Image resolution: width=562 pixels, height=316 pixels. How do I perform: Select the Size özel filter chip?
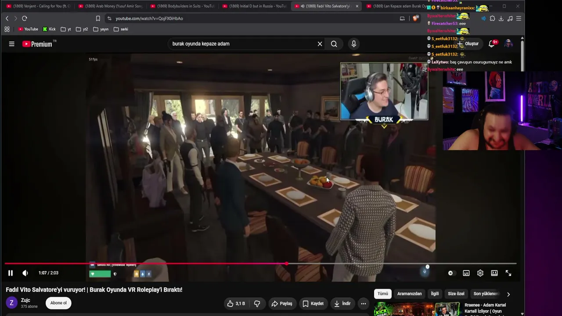[456, 294]
